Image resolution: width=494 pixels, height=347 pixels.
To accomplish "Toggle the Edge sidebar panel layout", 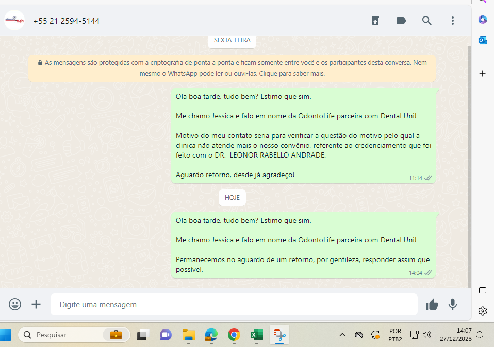I will point(483,290).
